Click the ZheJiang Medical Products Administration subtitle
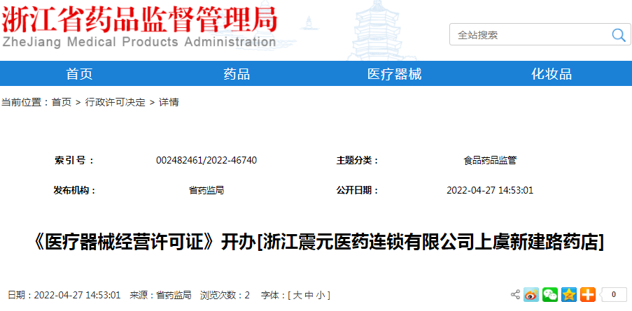632x311 pixels. (139, 42)
